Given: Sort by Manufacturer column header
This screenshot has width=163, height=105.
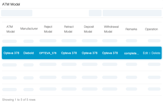Looking at the screenshot, I should click(29, 29).
